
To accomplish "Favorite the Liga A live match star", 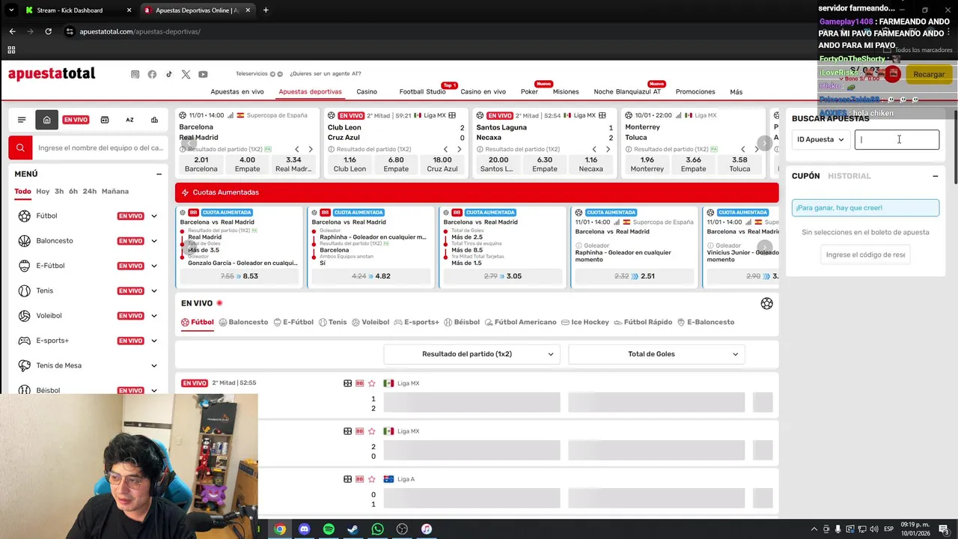I will click(371, 479).
